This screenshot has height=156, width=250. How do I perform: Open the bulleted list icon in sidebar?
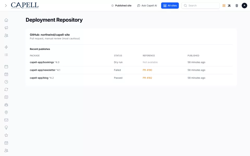[x=6, y=55]
